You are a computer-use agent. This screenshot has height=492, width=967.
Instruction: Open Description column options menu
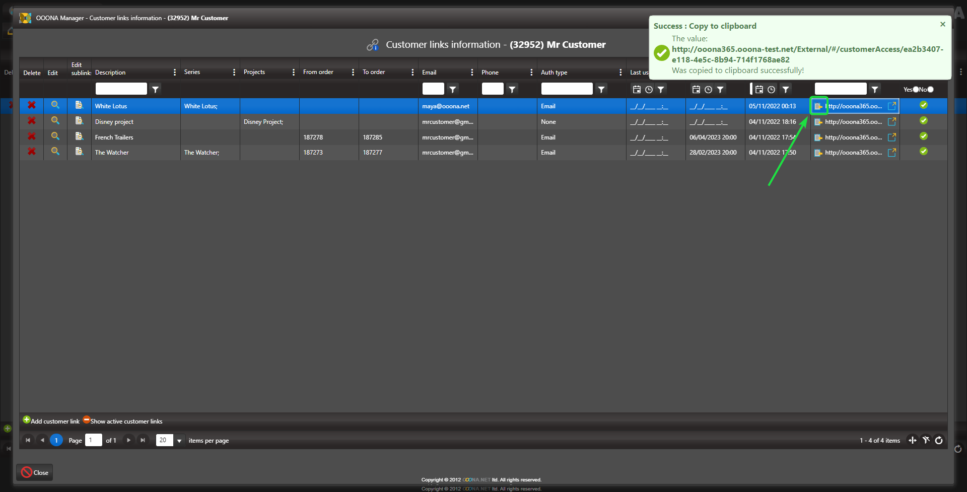(x=175, y=73)
